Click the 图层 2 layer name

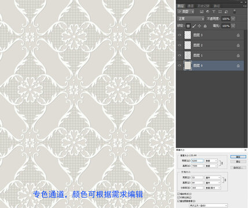[198, 45]
